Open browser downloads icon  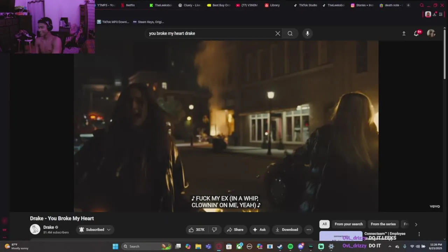[435, 14]
